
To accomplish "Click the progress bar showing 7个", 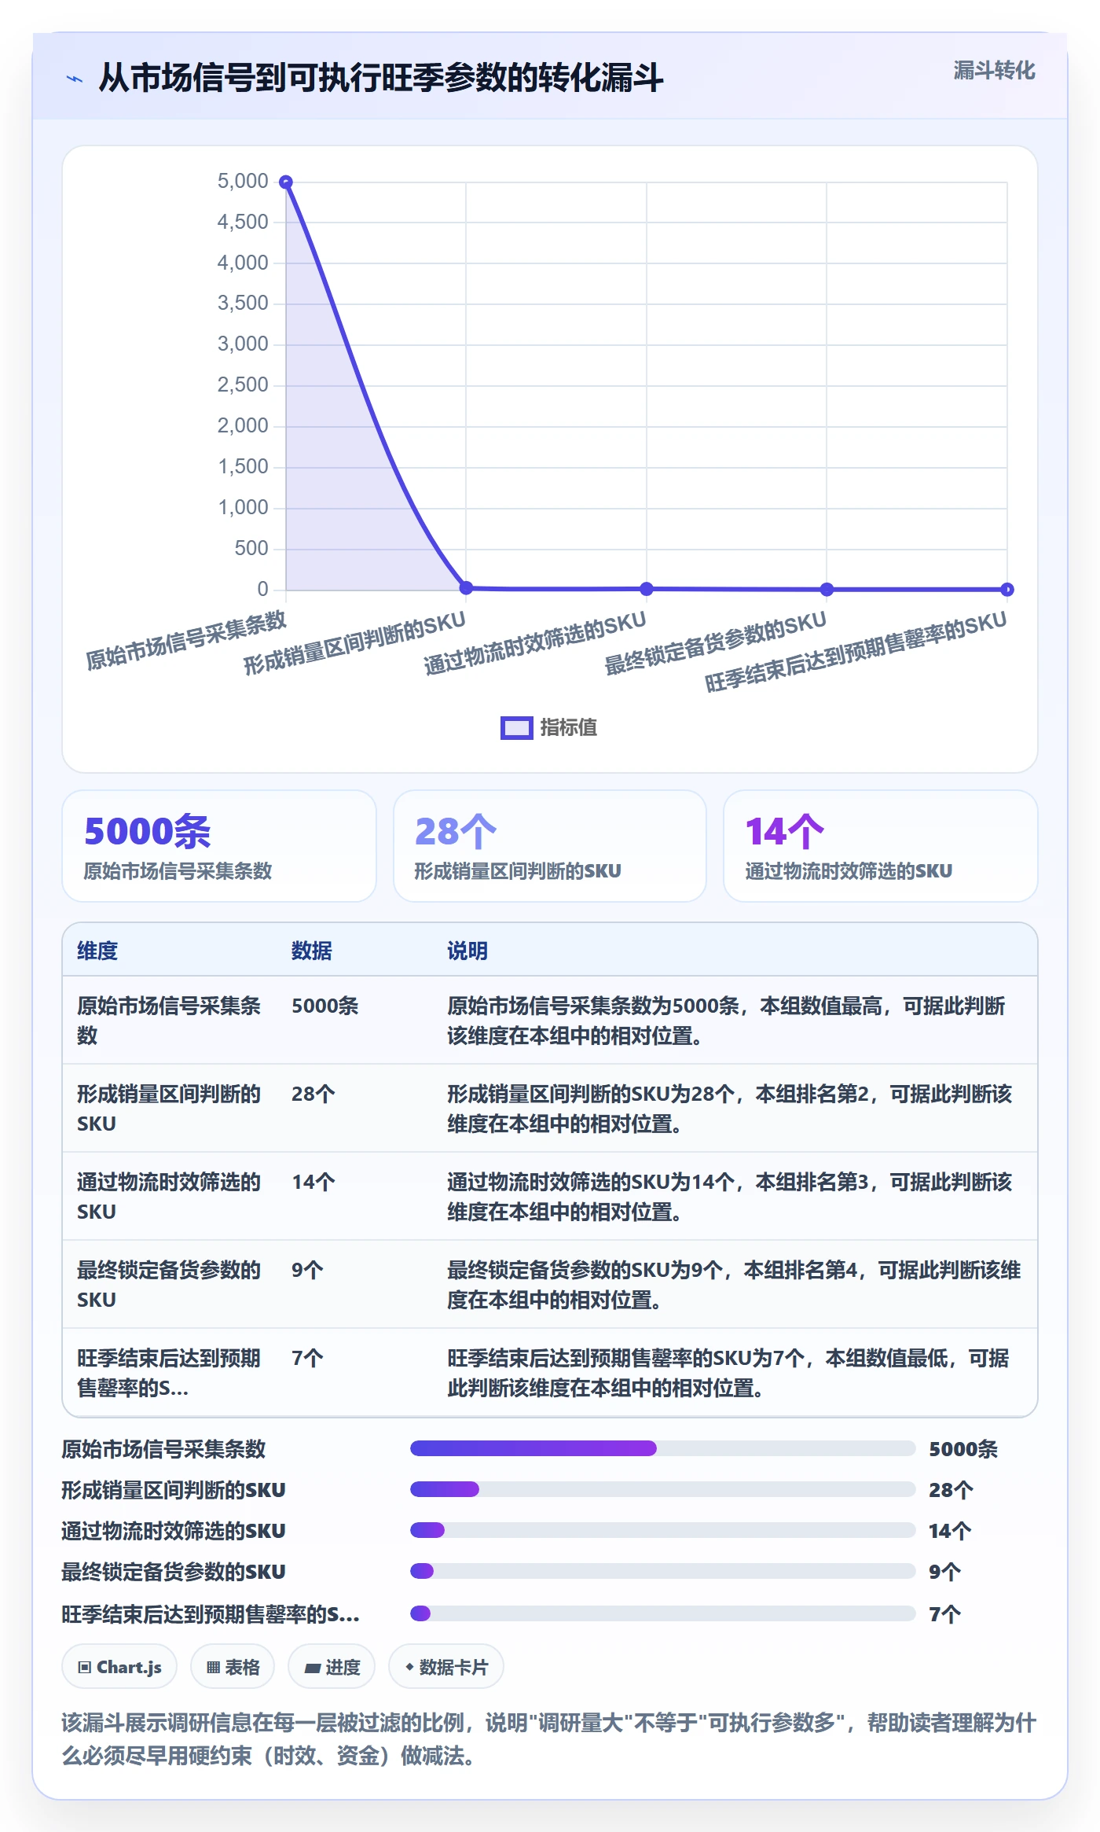I will tap(663, 1613).
